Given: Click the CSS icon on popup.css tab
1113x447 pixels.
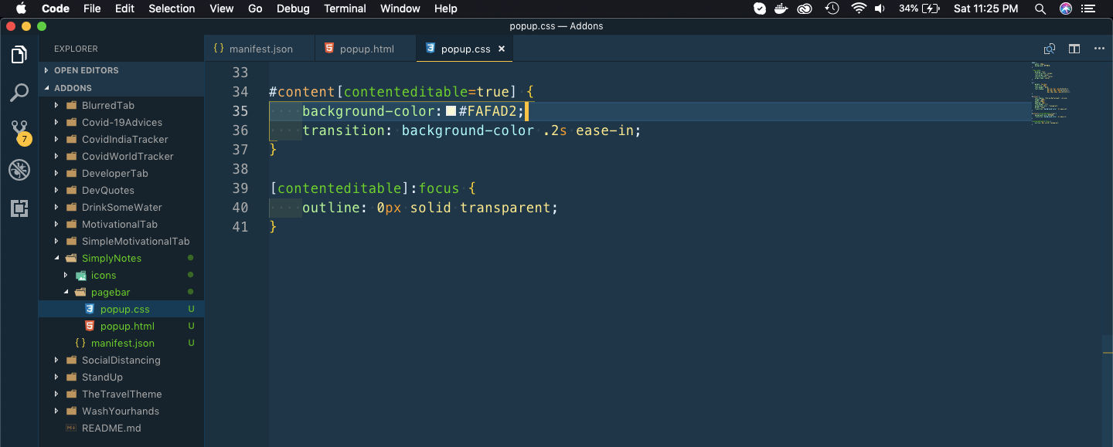Looking at the screenshot, I should (431, 48).
